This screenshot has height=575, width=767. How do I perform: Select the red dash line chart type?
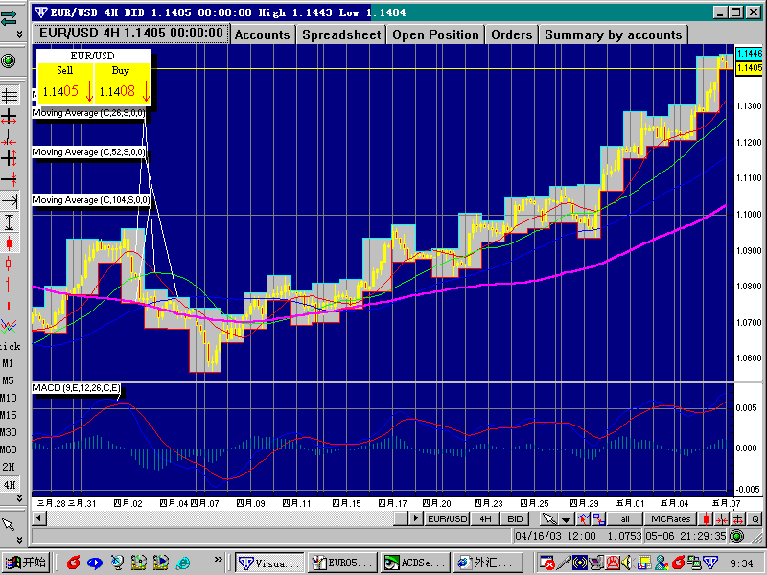click(x=9, y=306)
